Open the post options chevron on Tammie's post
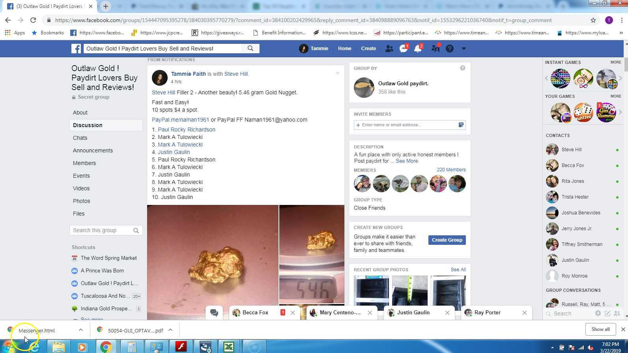 pos(337,73)
